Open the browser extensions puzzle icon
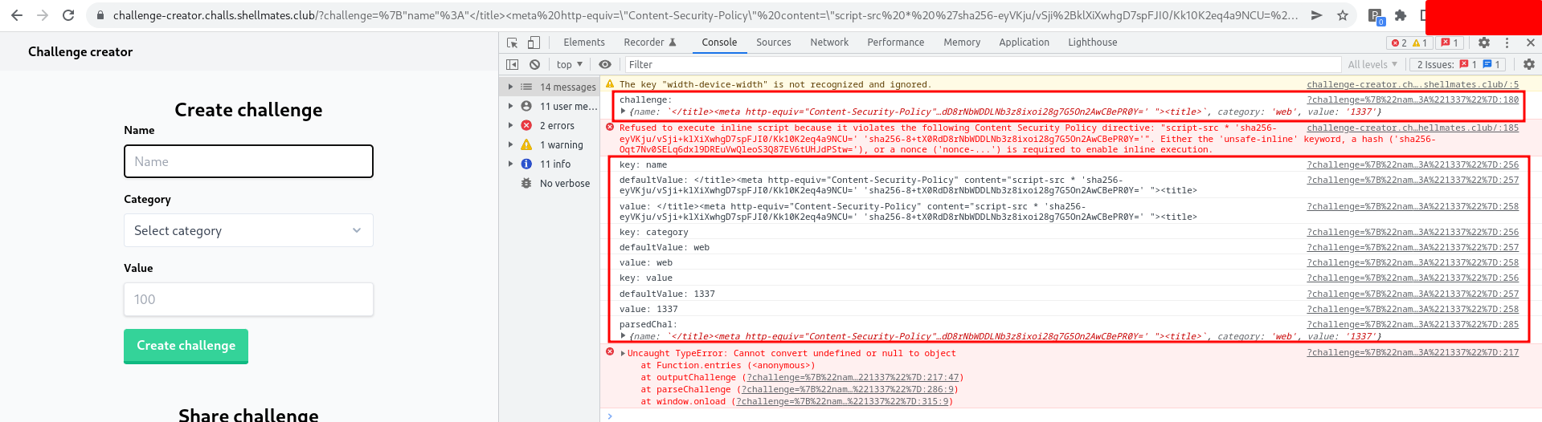 tap(1401, 15)
